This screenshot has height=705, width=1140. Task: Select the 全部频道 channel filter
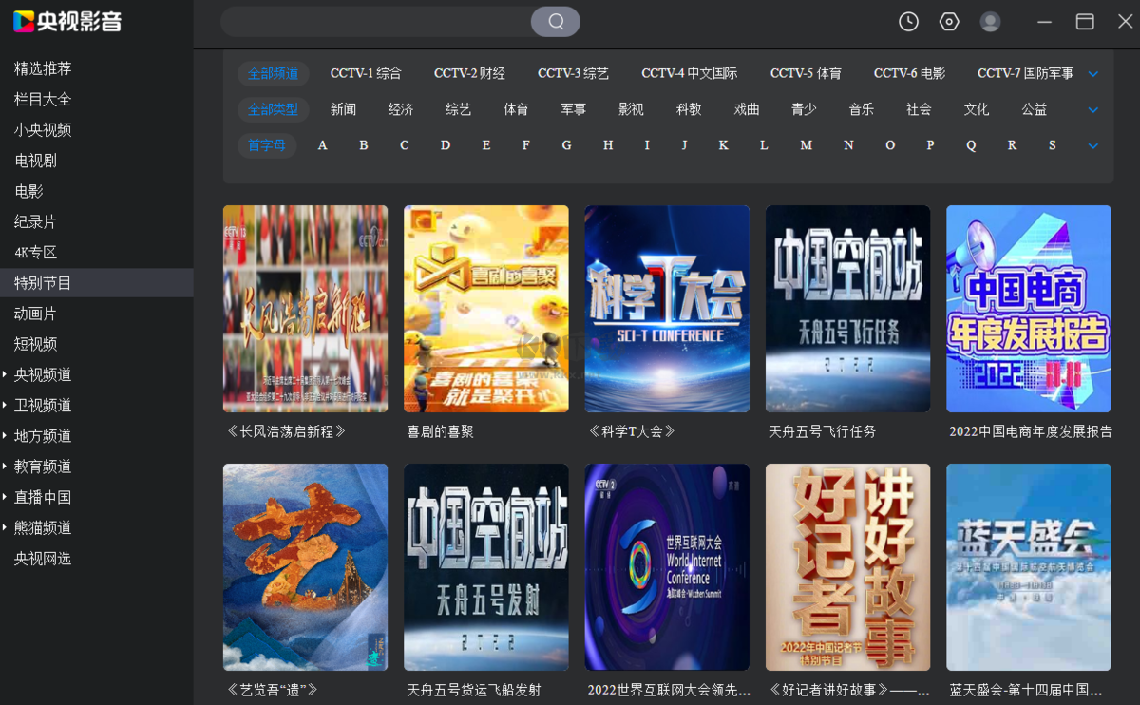[273, 72]
